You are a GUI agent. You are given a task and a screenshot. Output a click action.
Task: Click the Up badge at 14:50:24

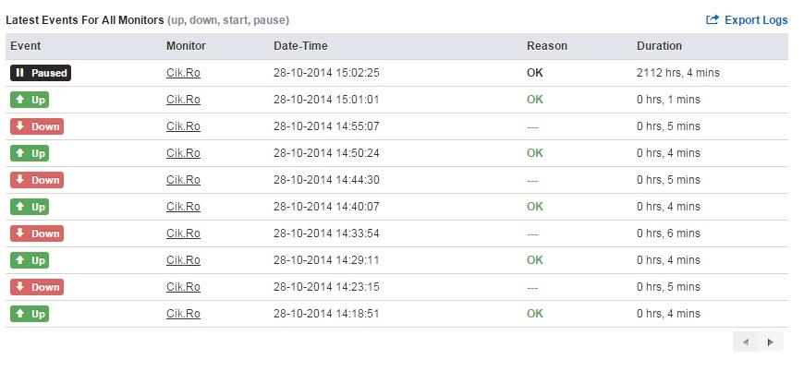click(x=30, y=153)
